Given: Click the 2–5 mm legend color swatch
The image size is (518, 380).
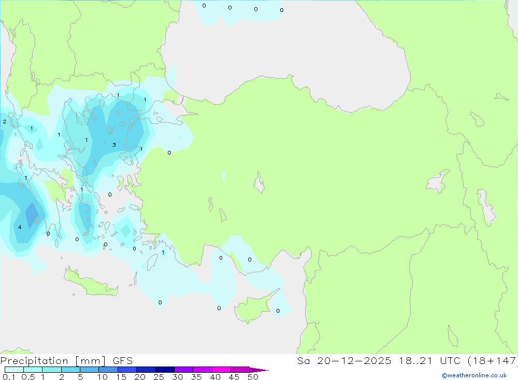Looking at the screenshot, I should [70, 370].
